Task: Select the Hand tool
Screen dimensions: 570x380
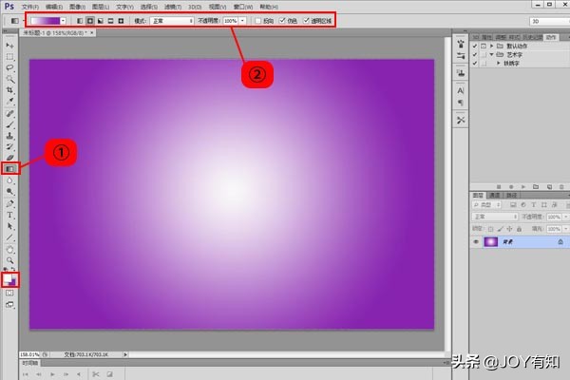Action: coord(9,250)
